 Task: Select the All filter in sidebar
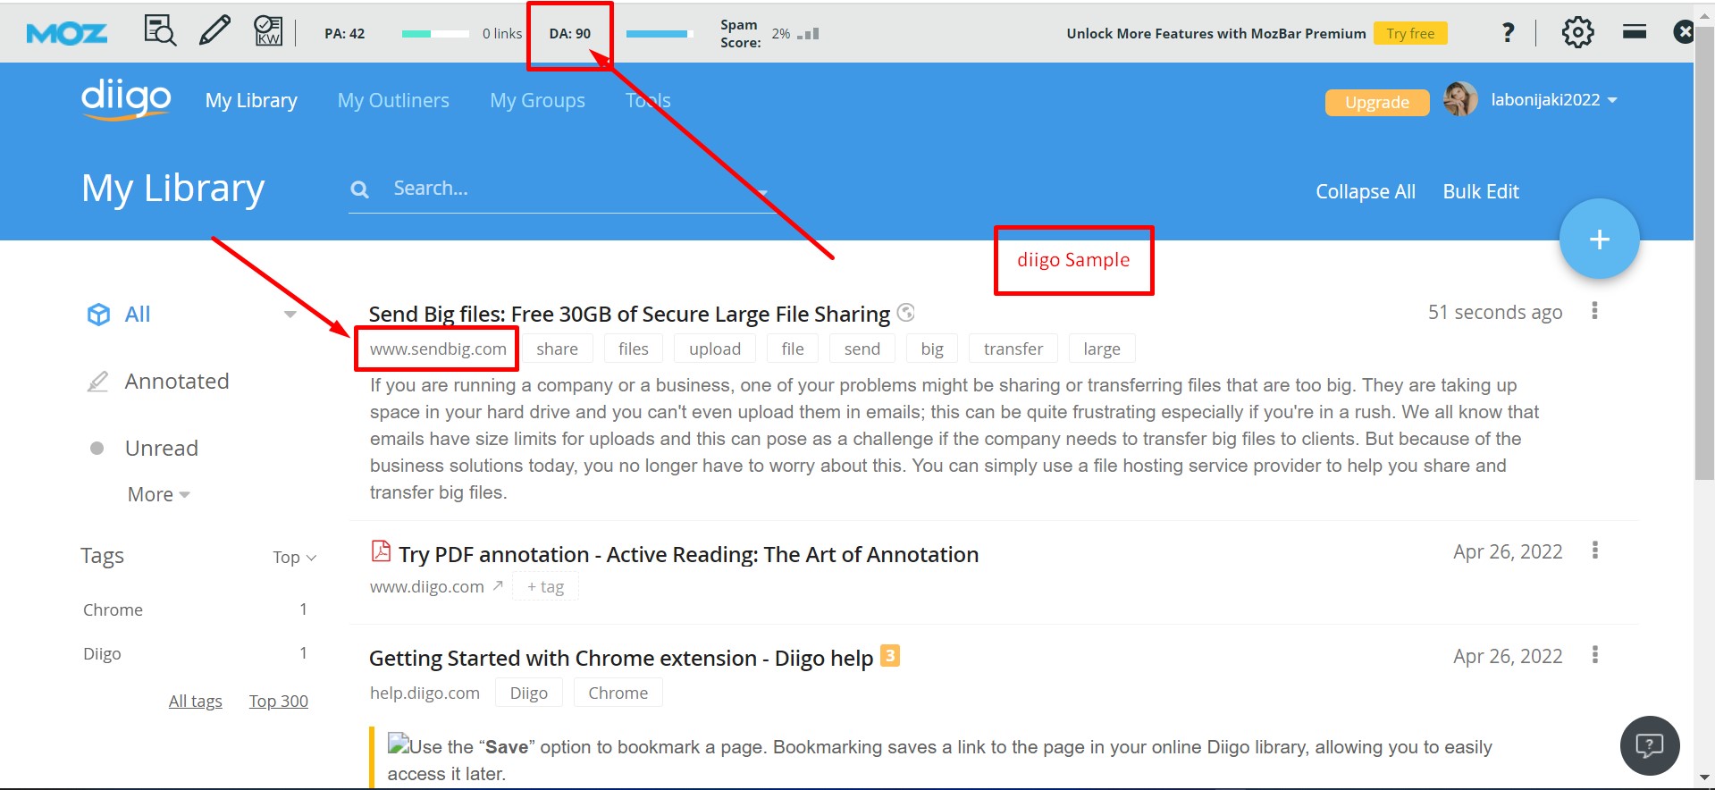click(138, 314)
